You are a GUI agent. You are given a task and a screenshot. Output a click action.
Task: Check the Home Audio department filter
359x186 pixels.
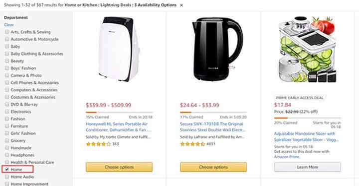[7, 177]
